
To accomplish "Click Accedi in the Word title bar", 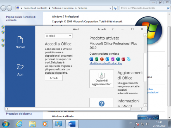I will tap(102, 29).
